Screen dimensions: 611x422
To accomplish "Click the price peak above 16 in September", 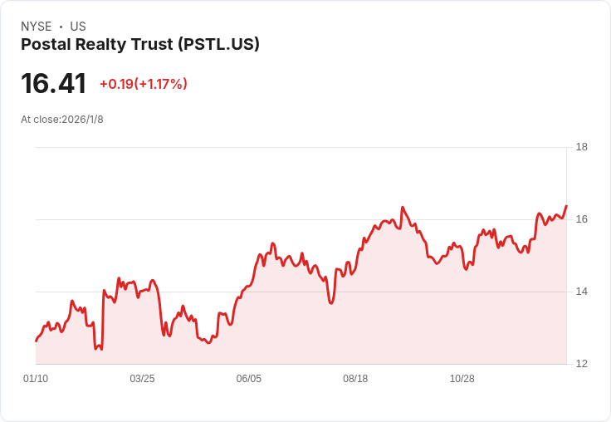I will (x=403, y=208).
